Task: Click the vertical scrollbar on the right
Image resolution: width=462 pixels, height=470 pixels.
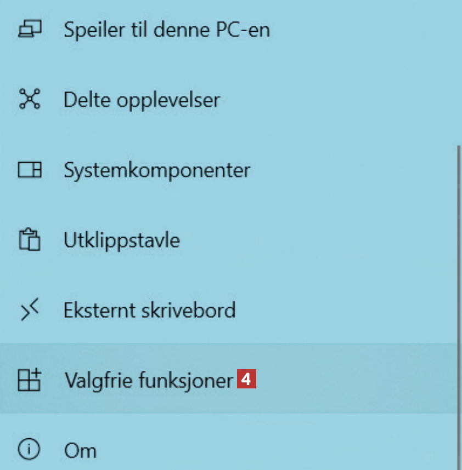Action: tap(458, 274)
